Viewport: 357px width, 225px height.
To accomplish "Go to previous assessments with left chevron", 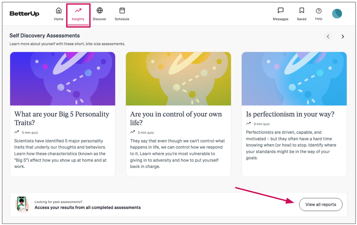I will [x=328, y=37].
